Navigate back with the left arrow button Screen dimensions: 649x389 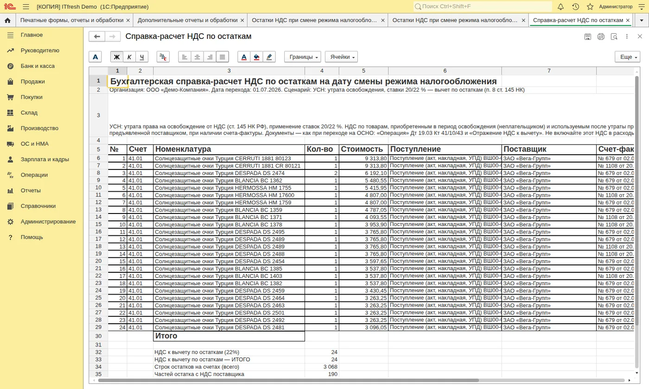pos(97,37)
